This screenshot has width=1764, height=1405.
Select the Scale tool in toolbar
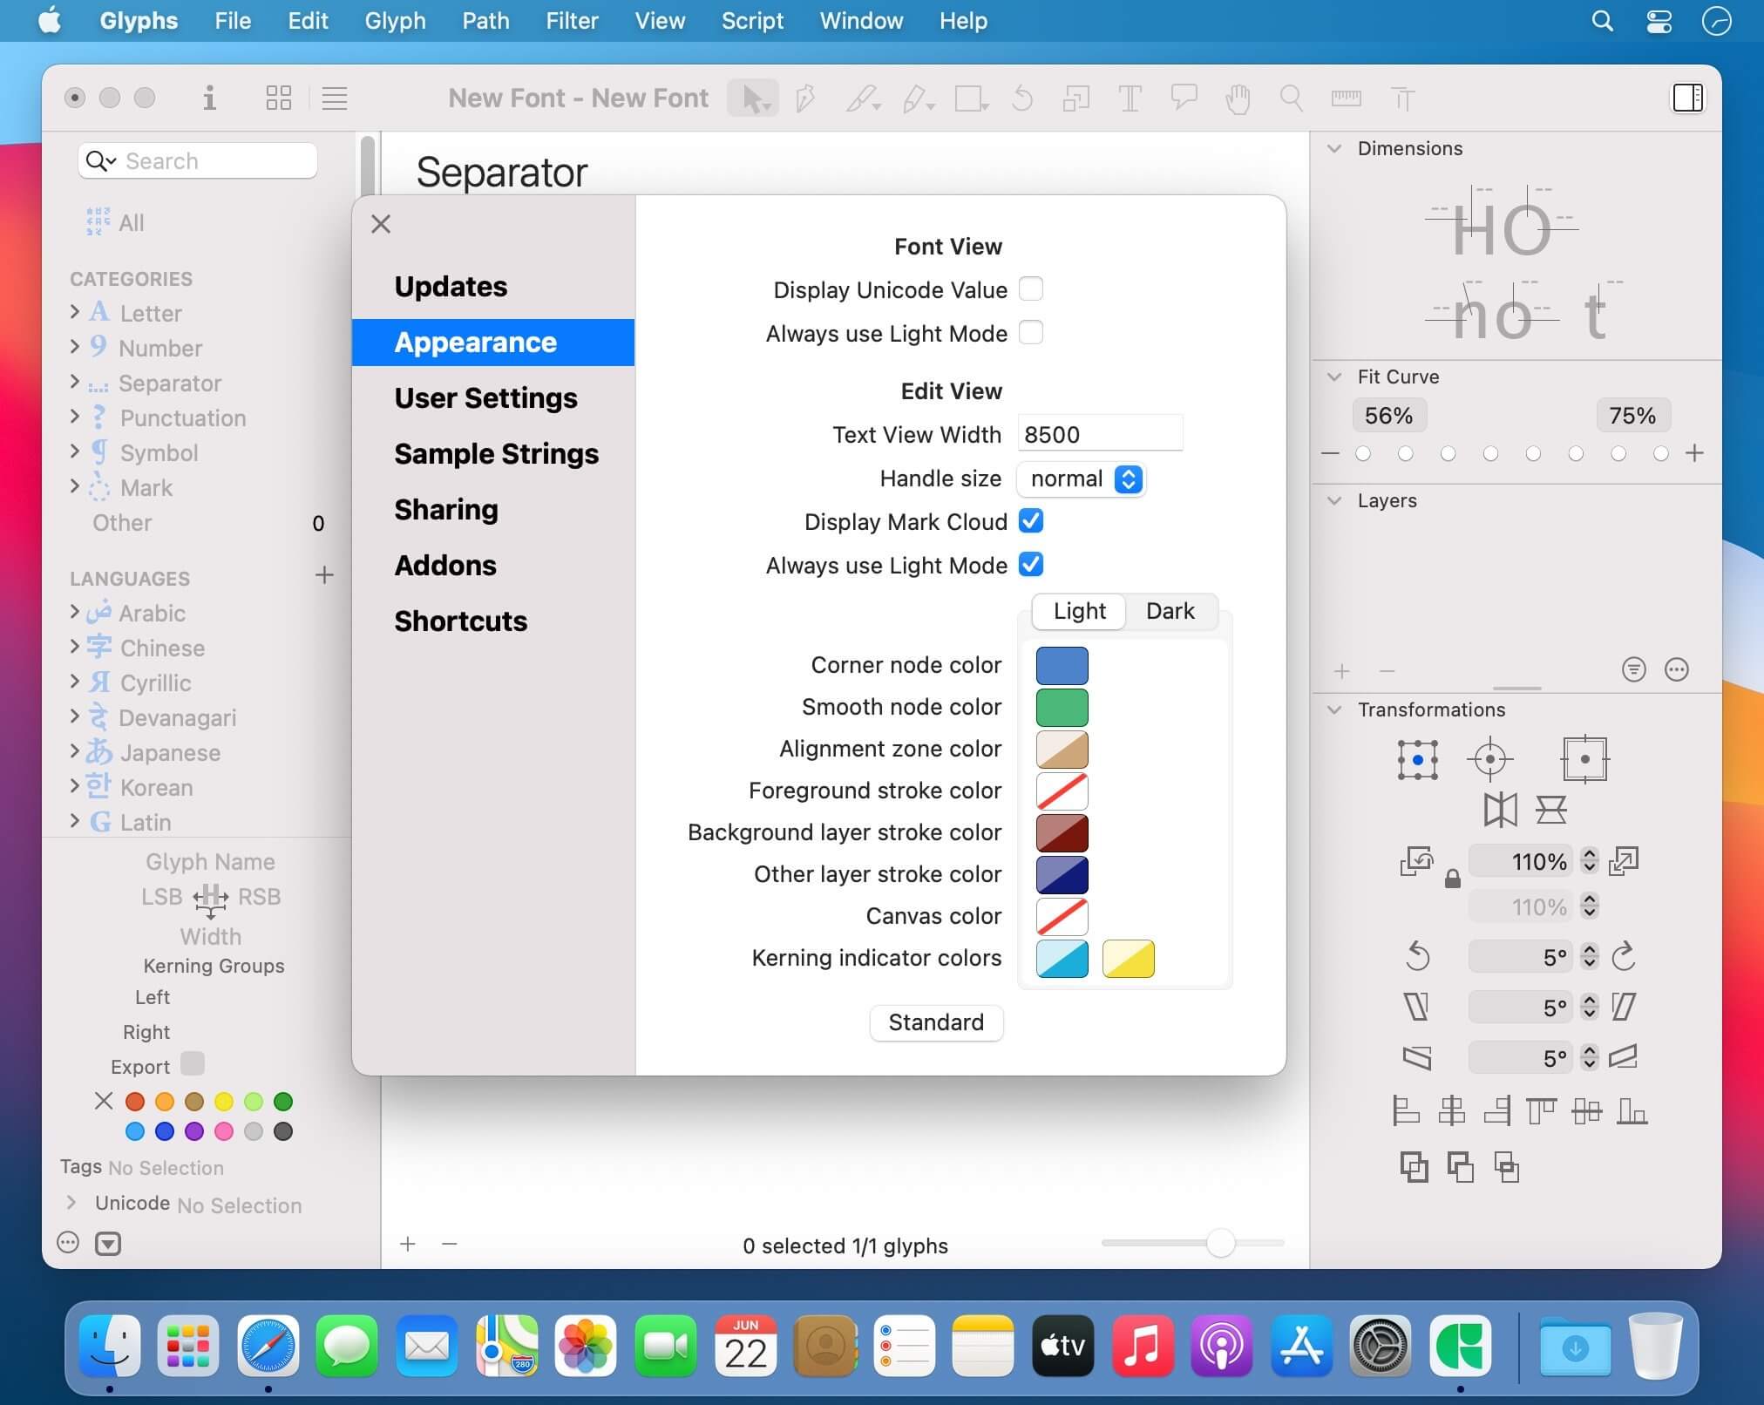1076,98
